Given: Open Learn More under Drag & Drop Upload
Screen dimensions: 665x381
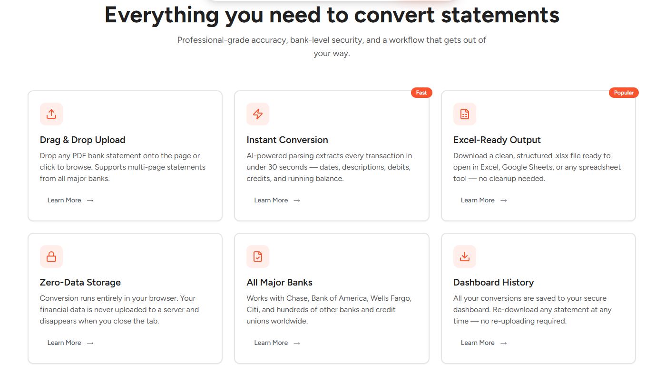Looking at the screenshot, I should (70, 200).
